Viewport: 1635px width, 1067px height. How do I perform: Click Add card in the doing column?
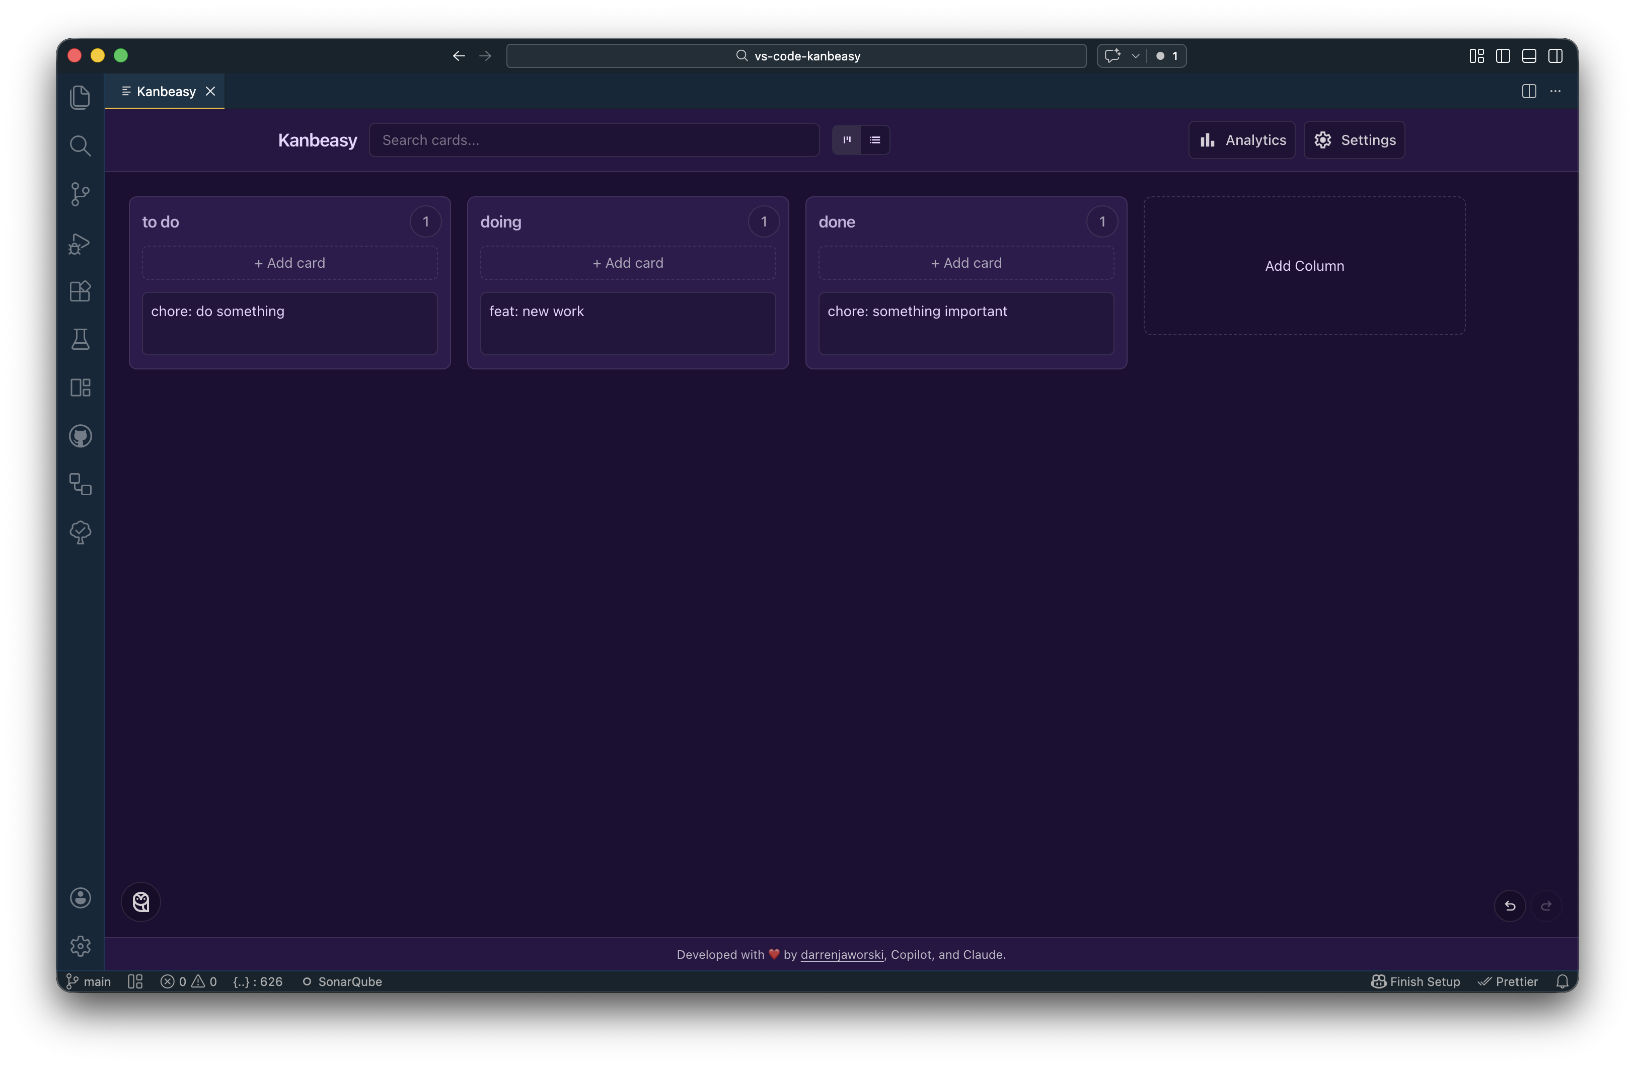click(627, 263)
